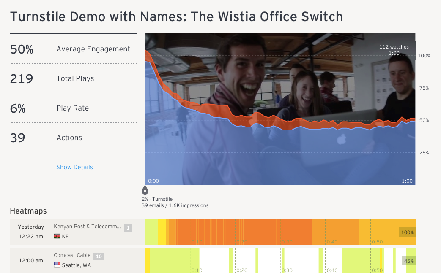Select the 75% axis label on graph
441x273 pixels.
(424, 88)
